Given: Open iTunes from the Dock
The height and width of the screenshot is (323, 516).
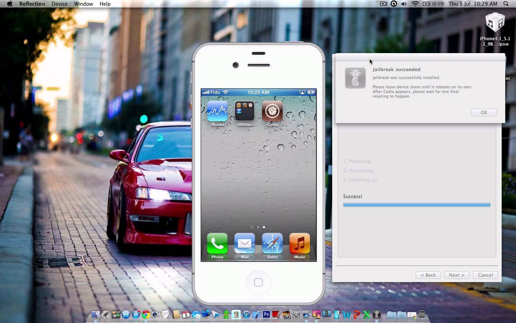Looking at the screenshot, I should pyautogui.click(x=246, y=315).
